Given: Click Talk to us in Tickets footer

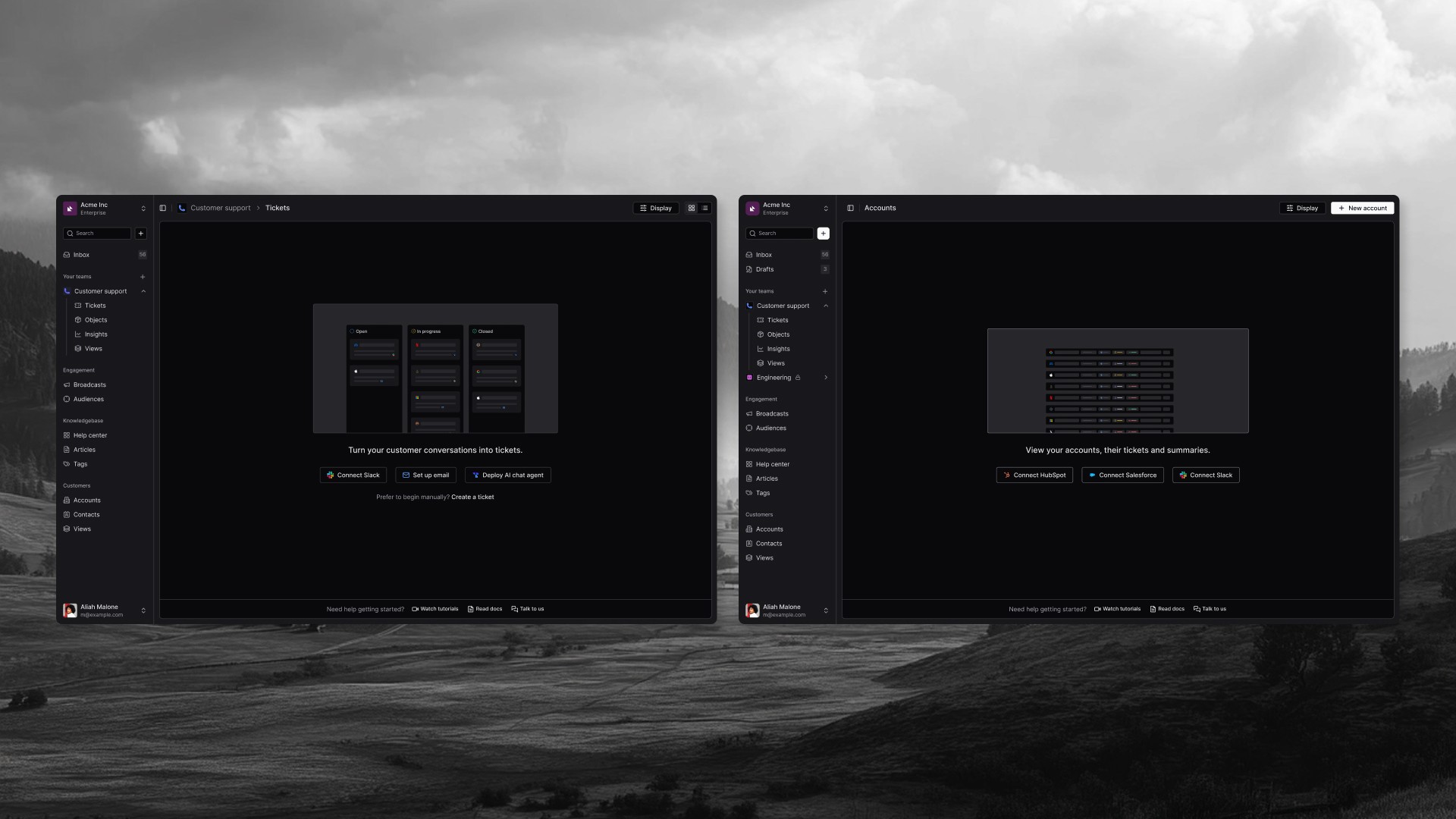Looking at the screenshot, I should click(x=528, y=609).
